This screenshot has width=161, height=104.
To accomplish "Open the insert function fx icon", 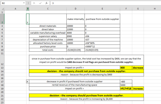I will point(47,3).
